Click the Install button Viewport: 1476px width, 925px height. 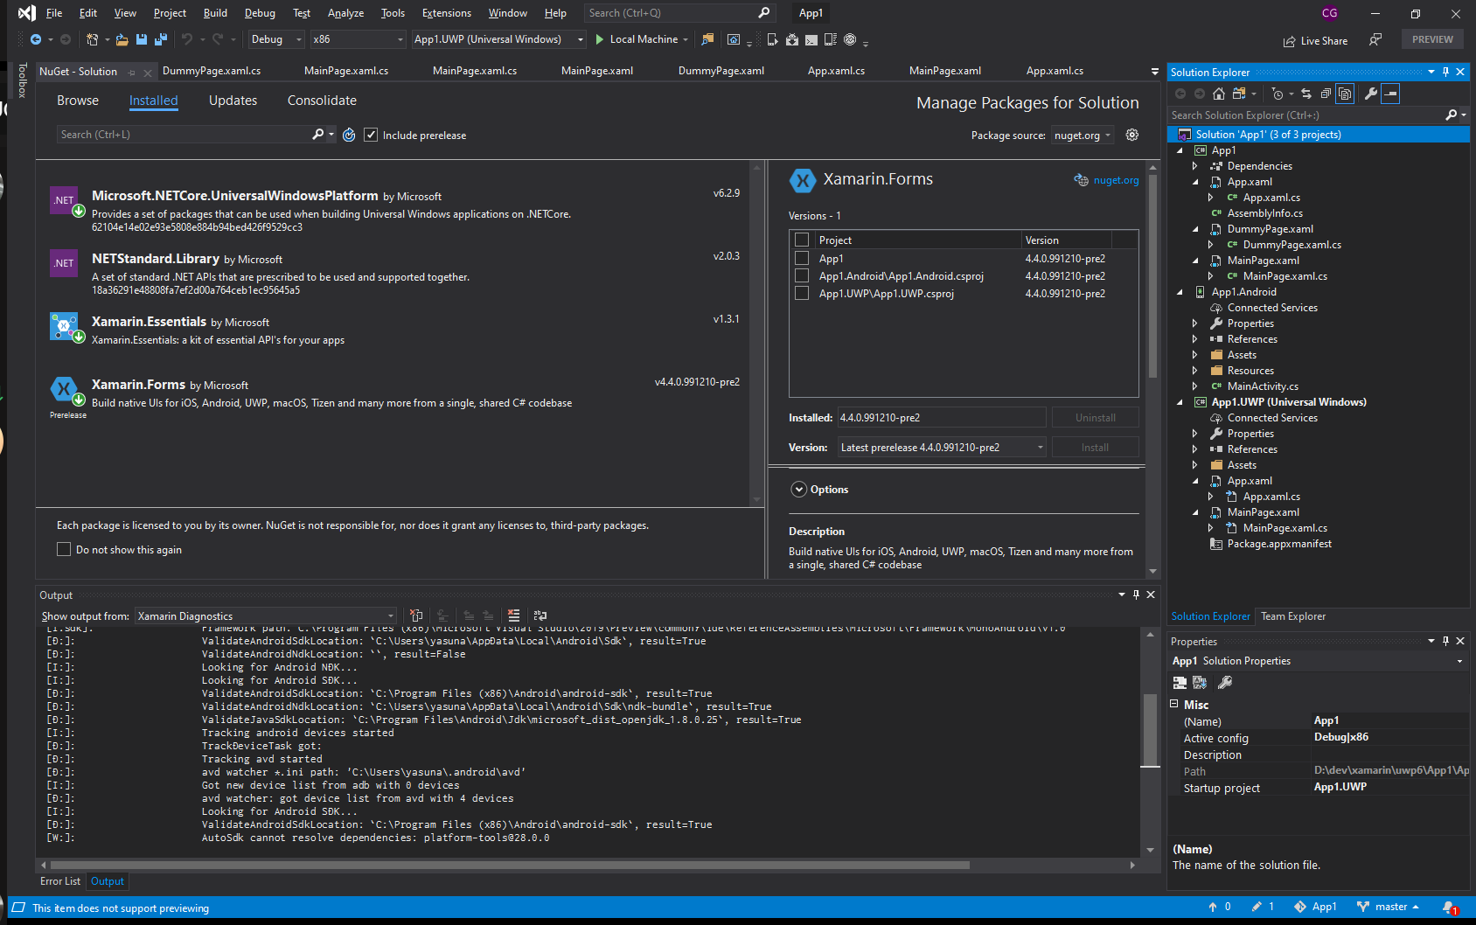(1095, 448)
